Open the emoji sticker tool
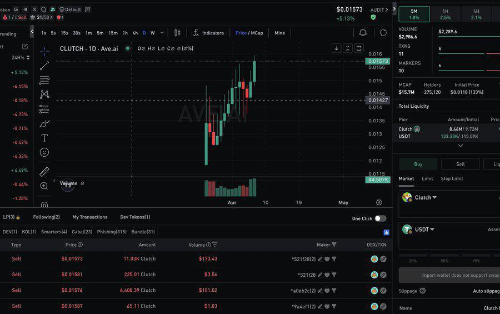Screen dimensions: 500x314 click(44, 152)
